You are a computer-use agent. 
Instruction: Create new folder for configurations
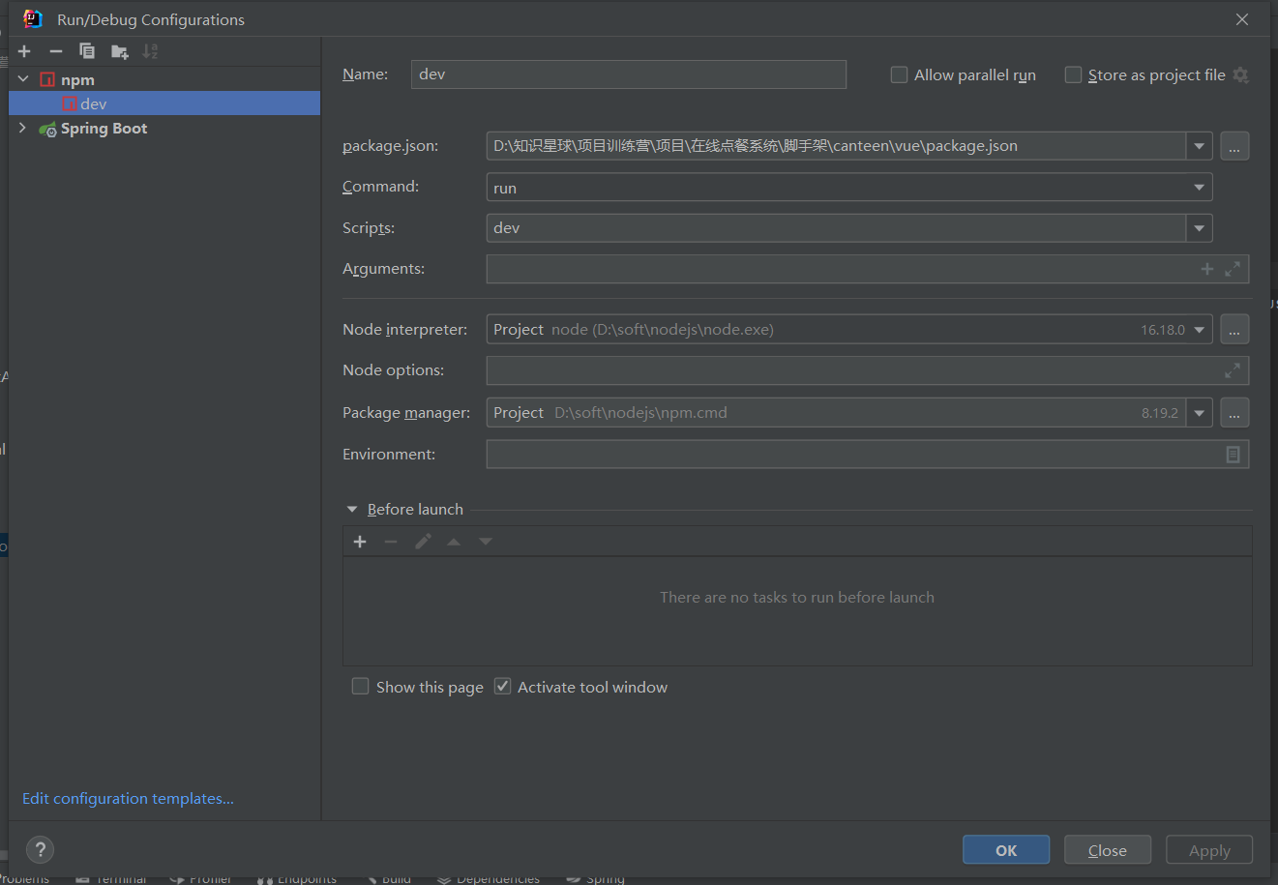(x=119, y=51)
